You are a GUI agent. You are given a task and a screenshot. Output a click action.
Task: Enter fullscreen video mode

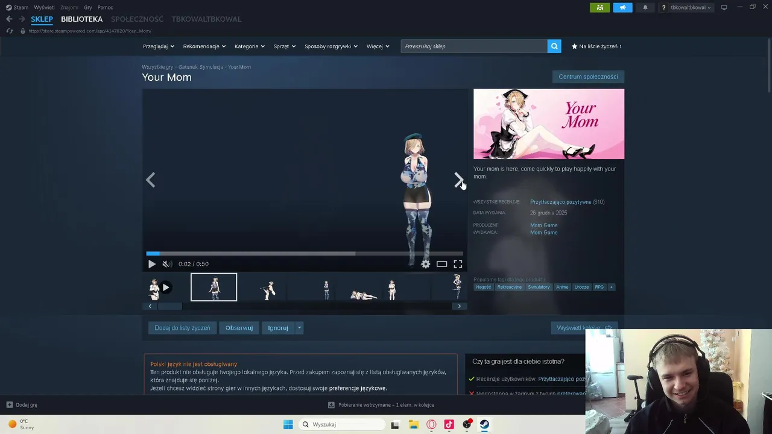coord(458,264)
